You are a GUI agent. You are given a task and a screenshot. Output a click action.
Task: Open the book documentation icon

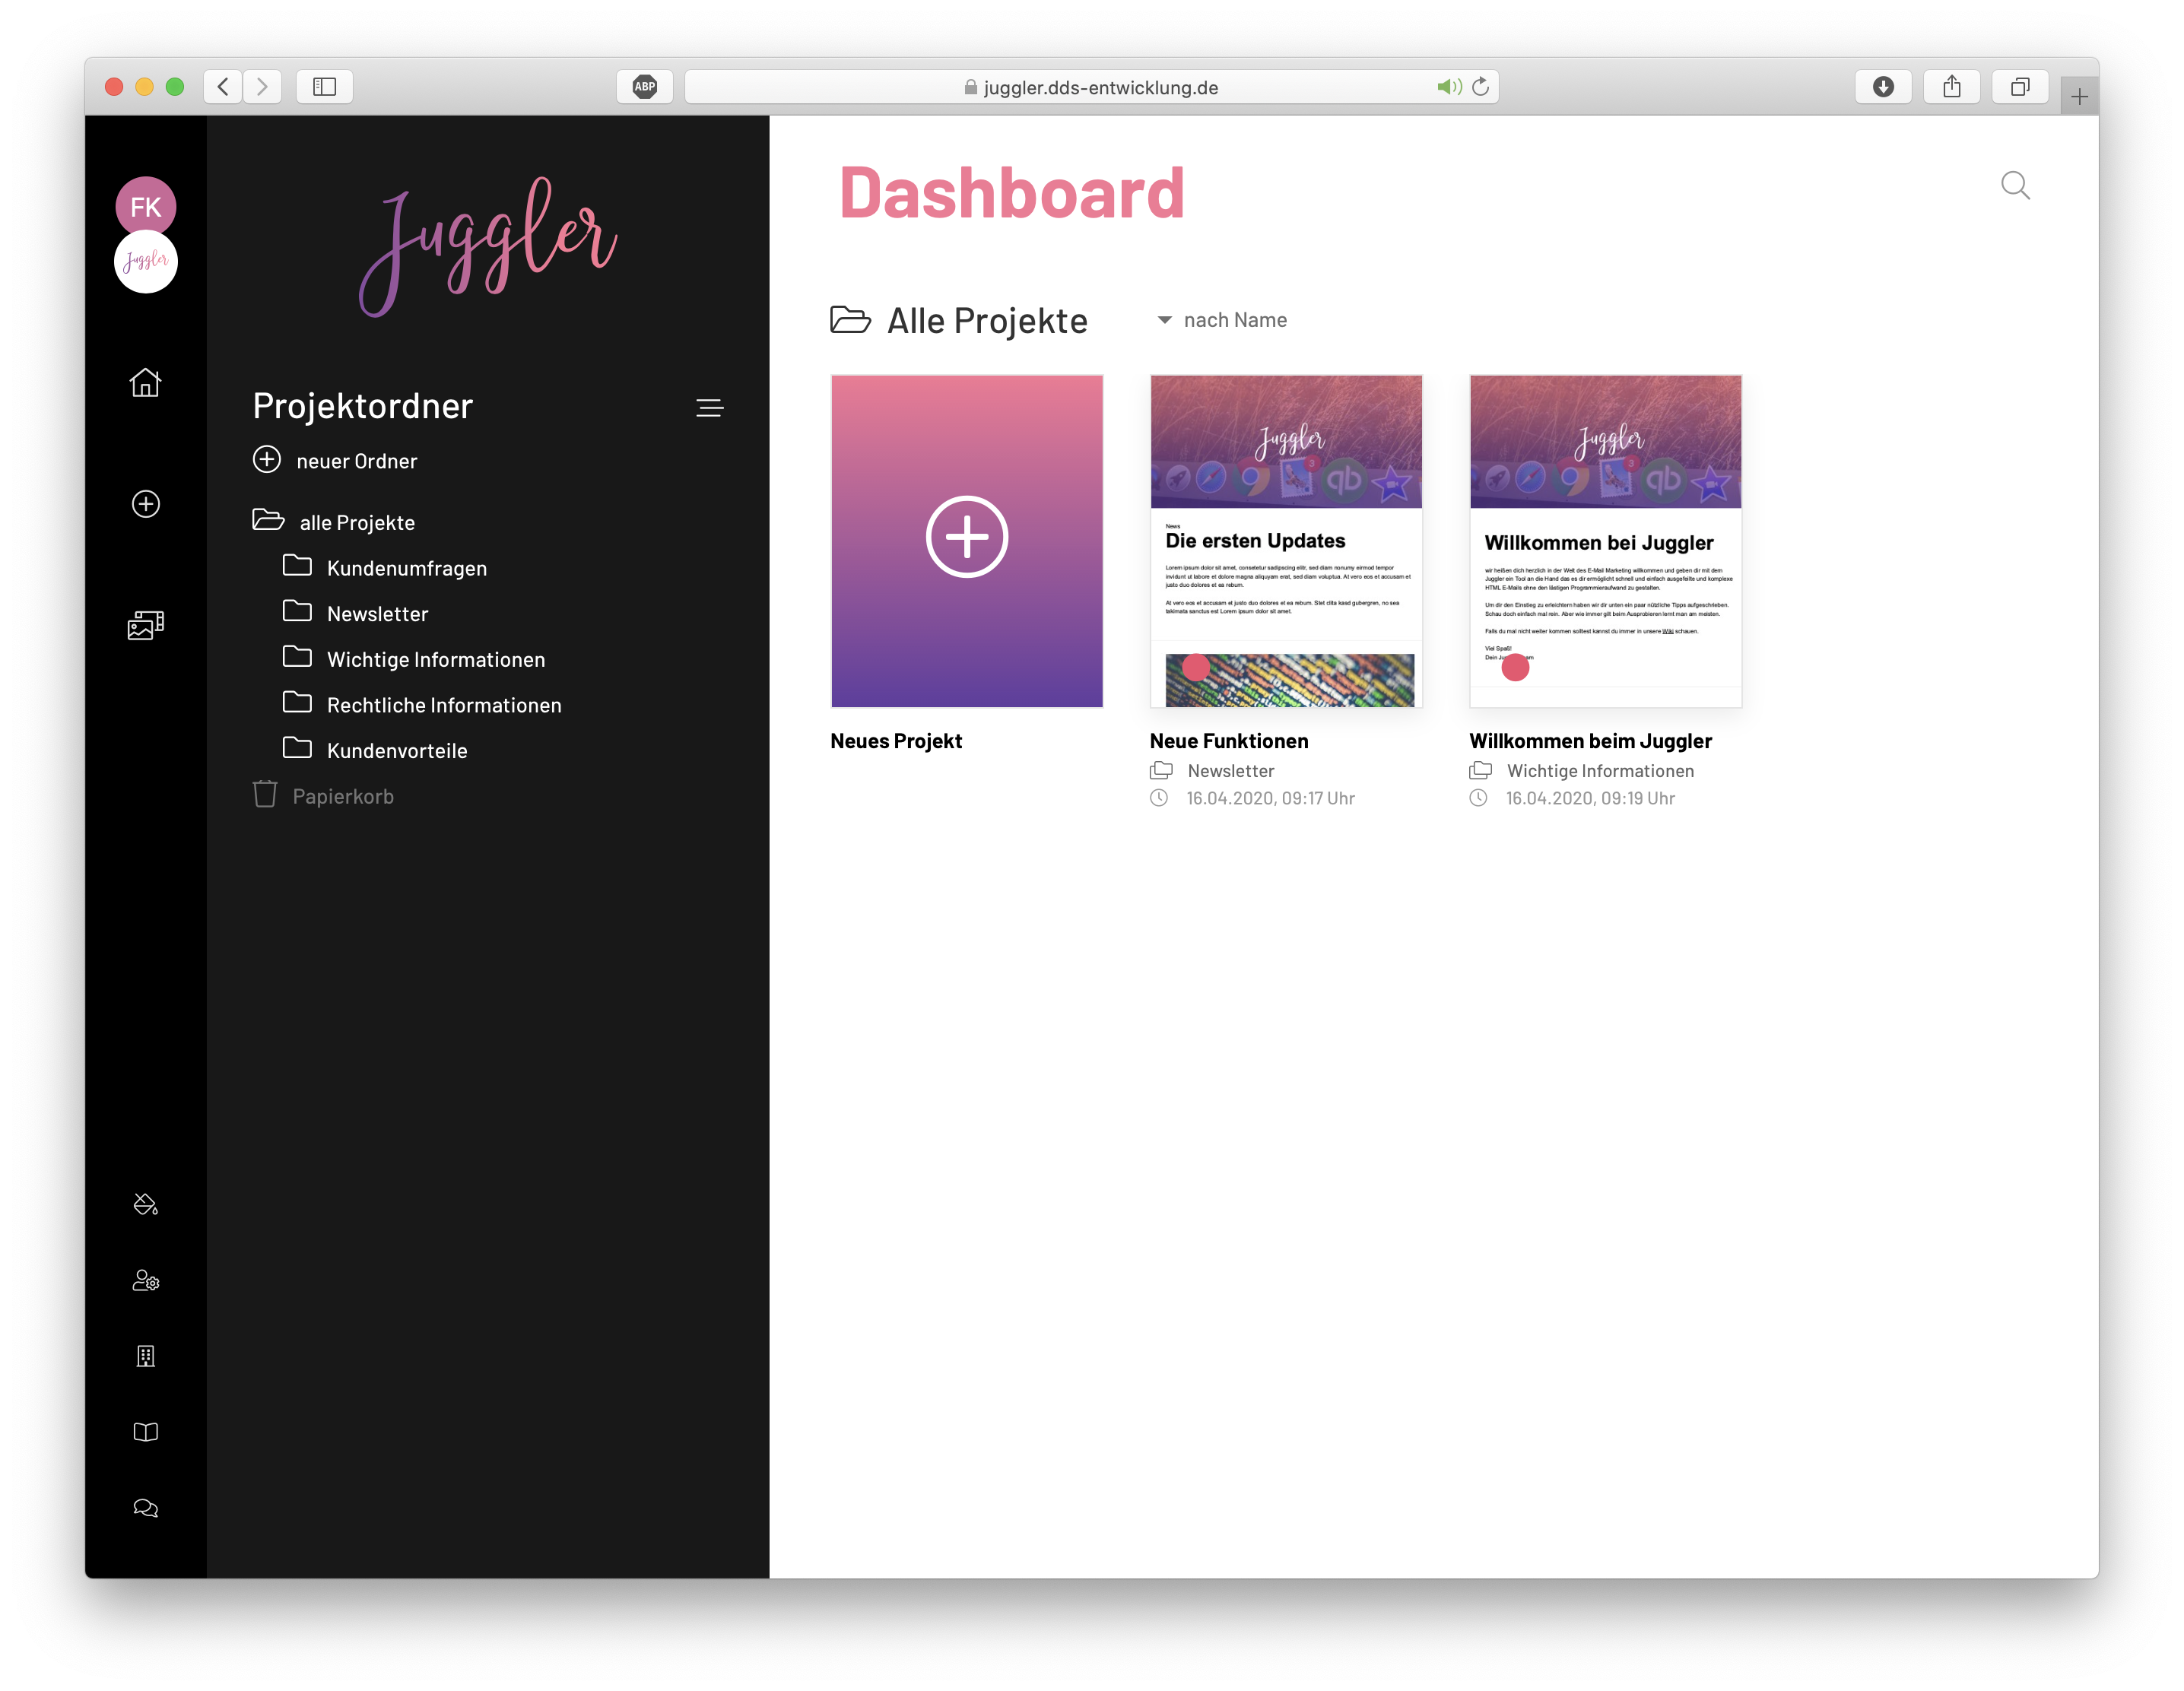[145, 1432]
